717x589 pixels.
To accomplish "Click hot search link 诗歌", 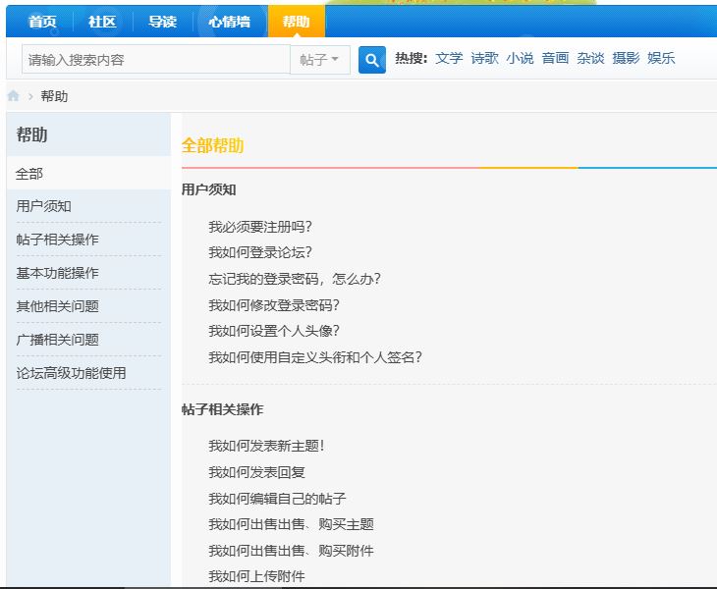I will pyautogui.click(x=484, y=59).
